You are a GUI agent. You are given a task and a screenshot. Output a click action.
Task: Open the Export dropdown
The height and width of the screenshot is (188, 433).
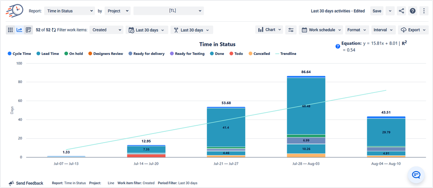(413, 30)
